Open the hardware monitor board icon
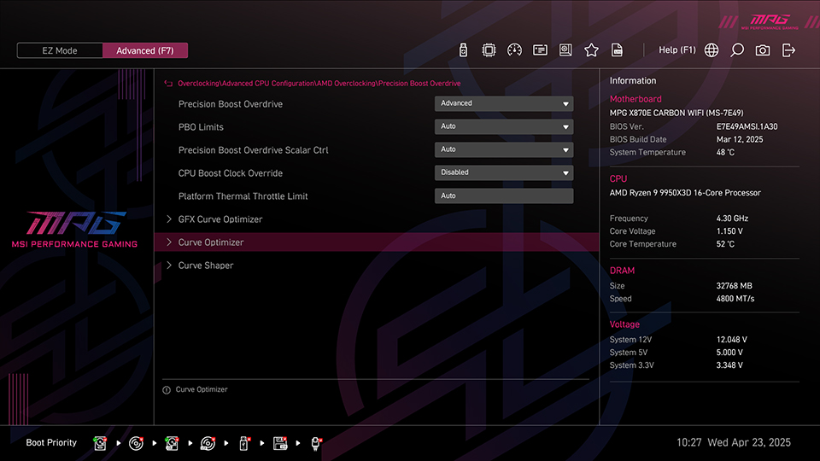This screenshot has height=461, width=820. point(565,50)
